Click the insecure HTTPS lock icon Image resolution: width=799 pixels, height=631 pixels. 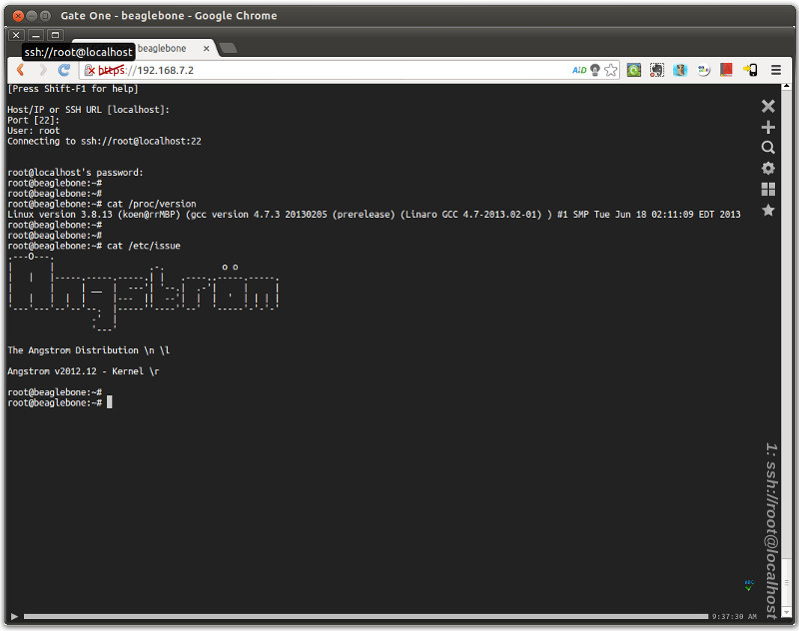coord(90,70)
